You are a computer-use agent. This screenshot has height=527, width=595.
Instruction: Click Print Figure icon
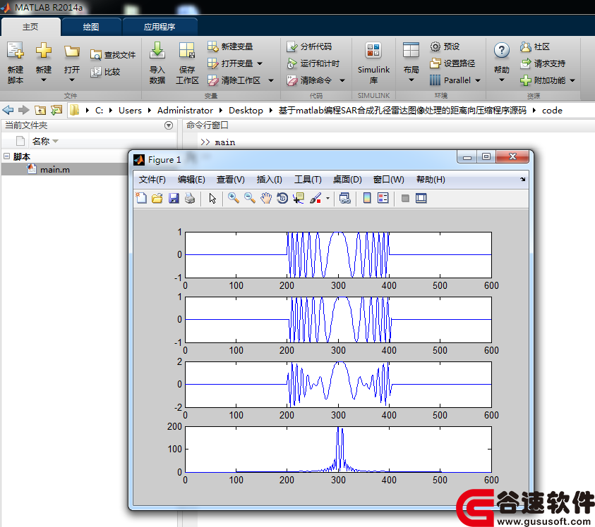coord(190,198)
